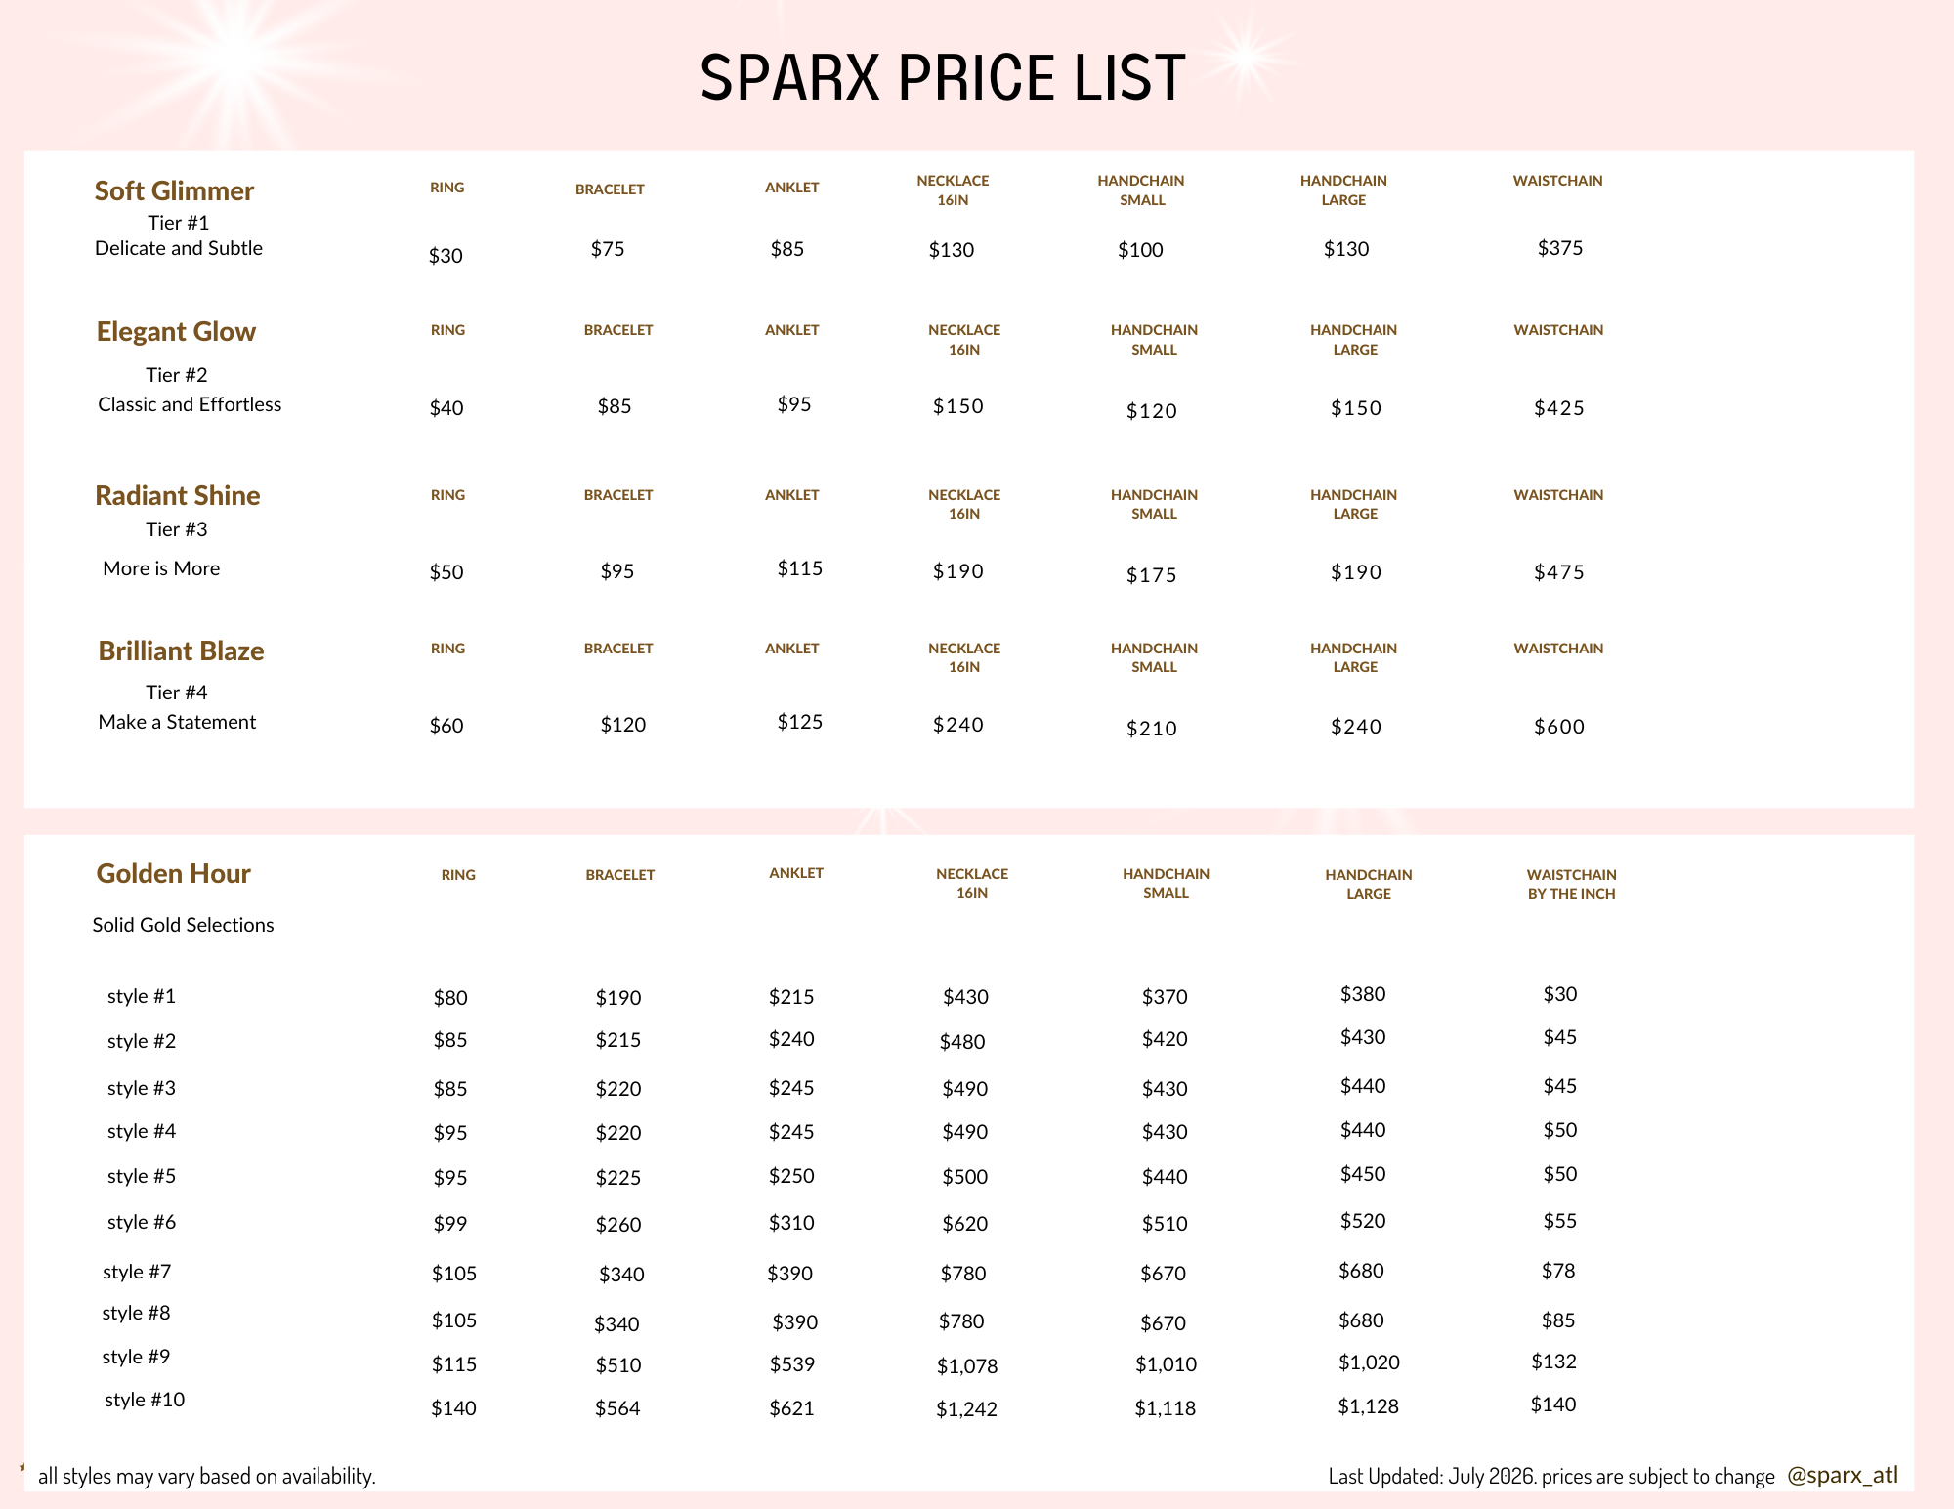
Task: Click the style #9 necklace price $1,078
Action: [967, 1366]
